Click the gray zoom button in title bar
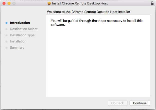 click(x=14, y=3)
